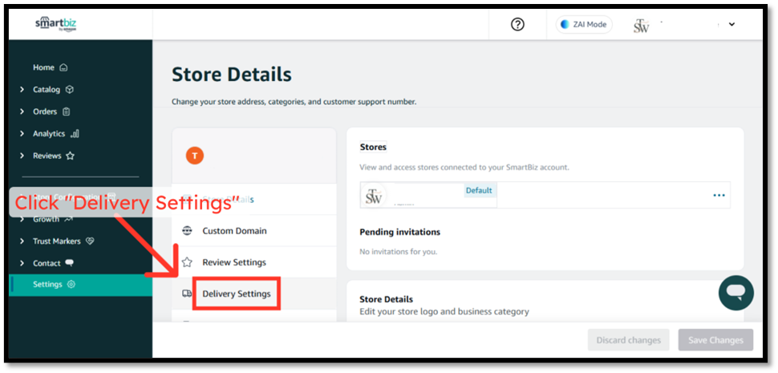The width and height of the screenshot is (778, 373).
Task: Click the Delivery Settings truck icon
Action: [187, 294]
